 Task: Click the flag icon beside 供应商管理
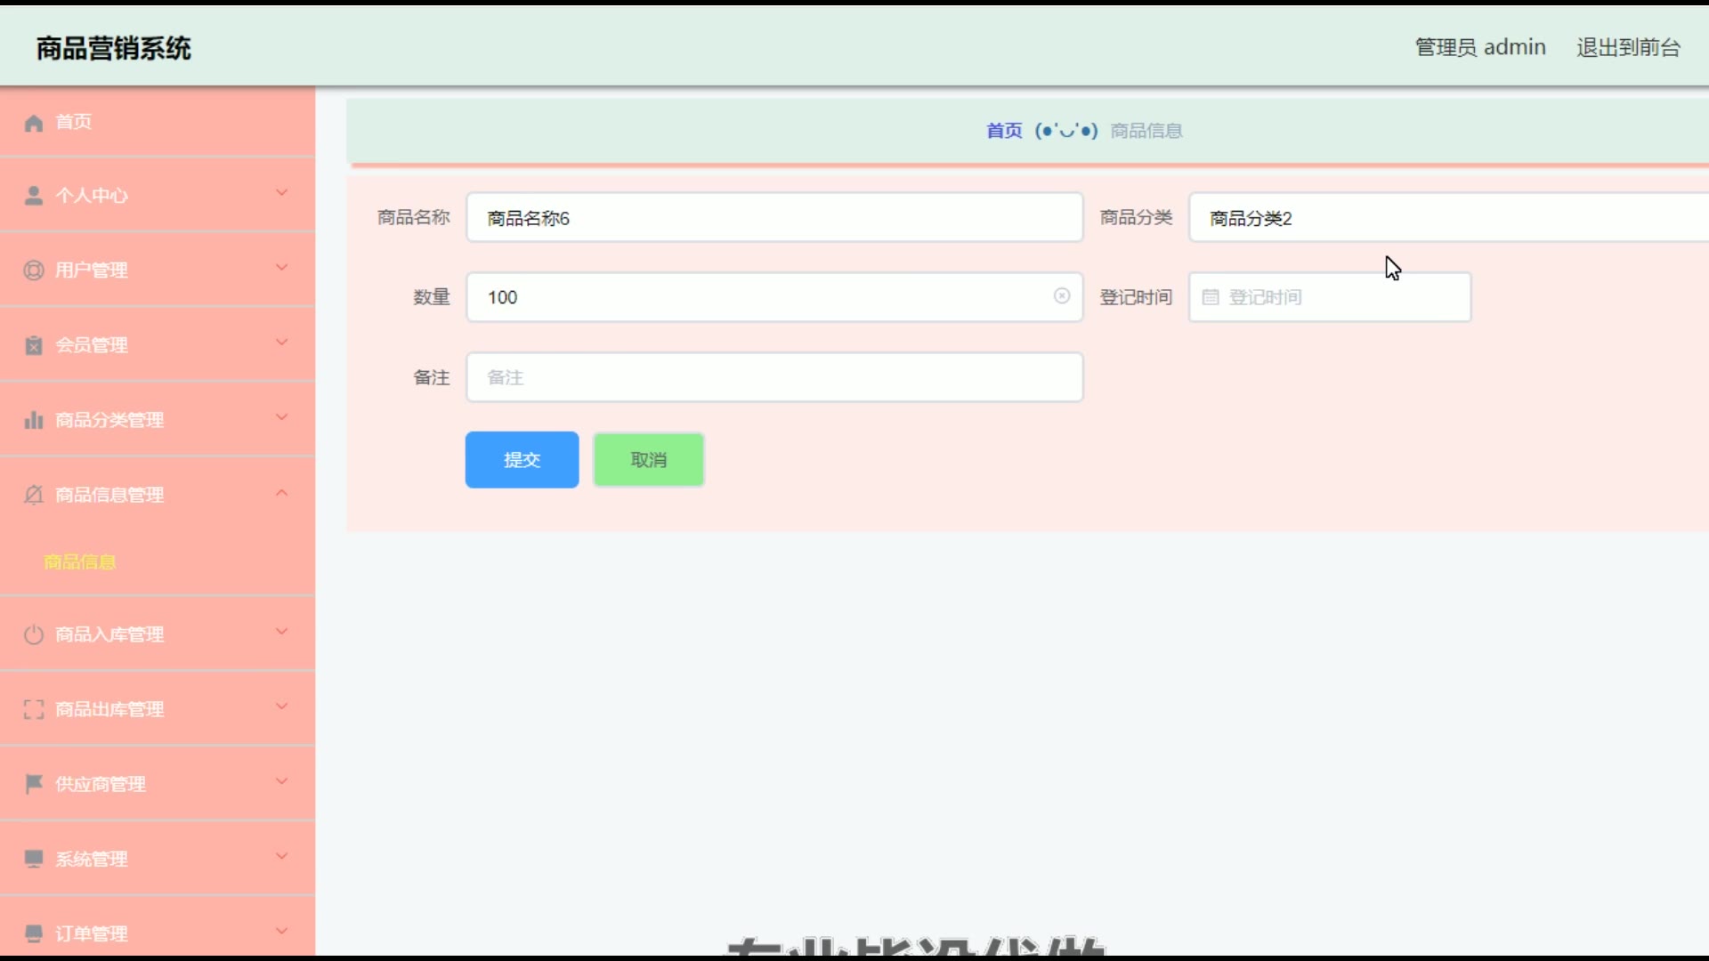tap(34, 784)
